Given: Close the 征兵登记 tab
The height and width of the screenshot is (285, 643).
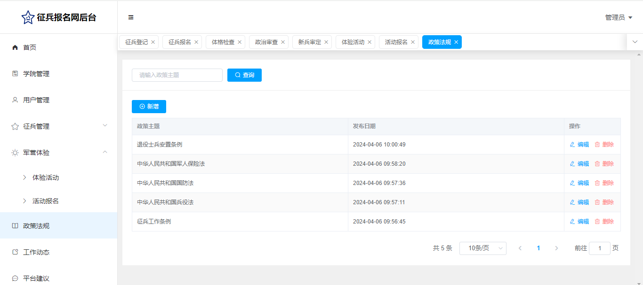Looking at the screenshot, I should point(153,42).
